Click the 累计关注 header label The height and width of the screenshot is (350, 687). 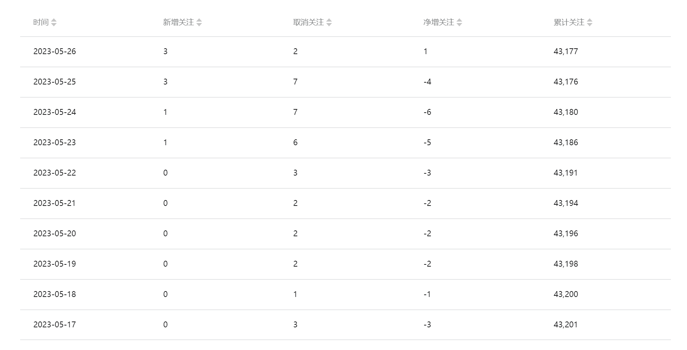(x=569, y=22)
